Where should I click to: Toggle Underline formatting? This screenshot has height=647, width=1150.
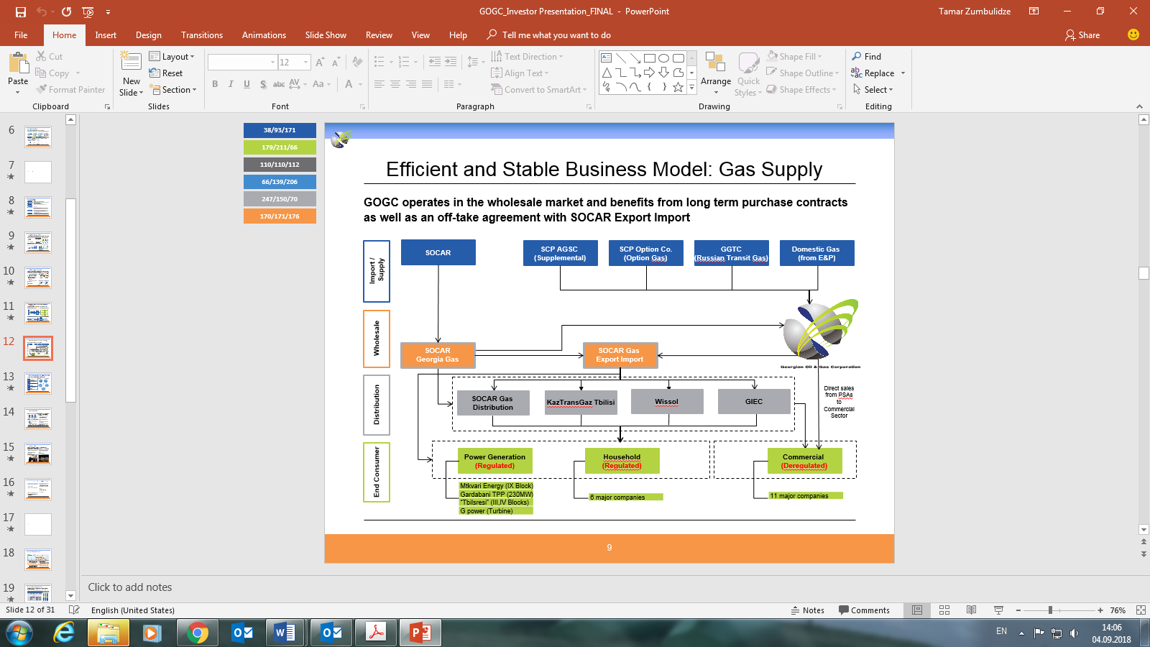[x=247, y=84]
